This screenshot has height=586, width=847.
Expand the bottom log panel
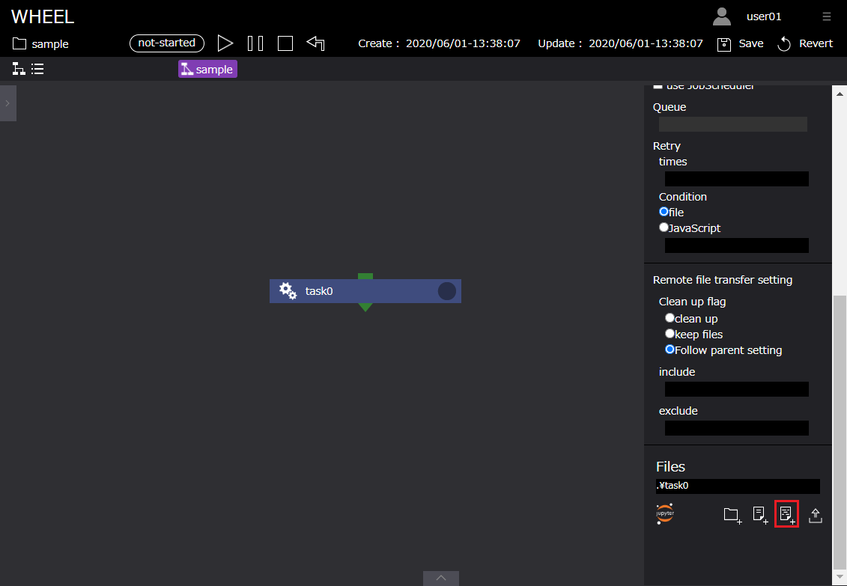[441, 578]
